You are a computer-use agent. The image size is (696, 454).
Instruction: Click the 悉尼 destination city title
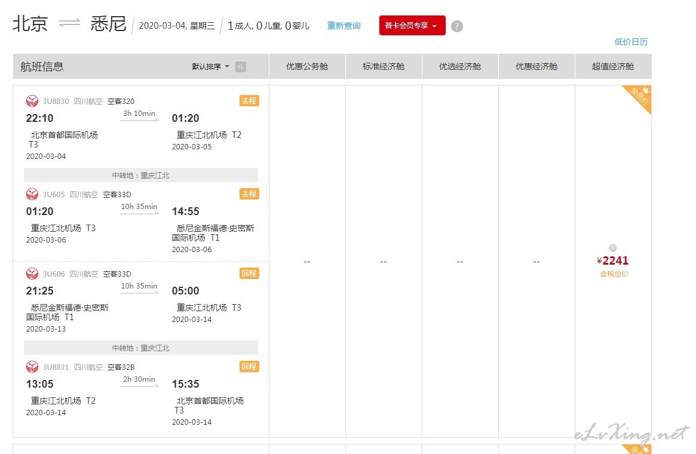coord(108,23)
